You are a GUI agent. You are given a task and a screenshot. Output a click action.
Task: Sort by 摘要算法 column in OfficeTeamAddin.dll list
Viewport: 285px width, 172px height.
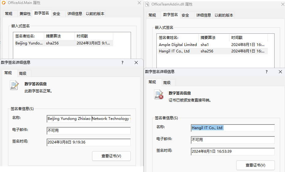tap(208, 38)
